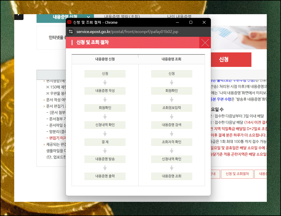The width and height of the screenshot is (281, 216).
Task: Close the Chrome popup window
Action: click(x=204, y=22)
